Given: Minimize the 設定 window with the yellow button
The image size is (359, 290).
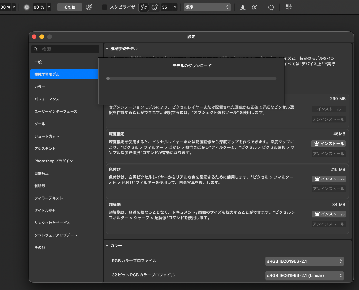Looking at the screenshot, I should pyautogui.click(x=42, y=37).
